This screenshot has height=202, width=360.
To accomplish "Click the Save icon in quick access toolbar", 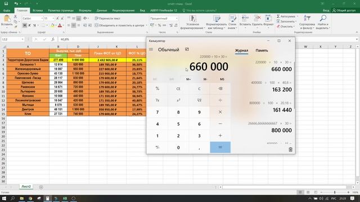I will point(6,3).
